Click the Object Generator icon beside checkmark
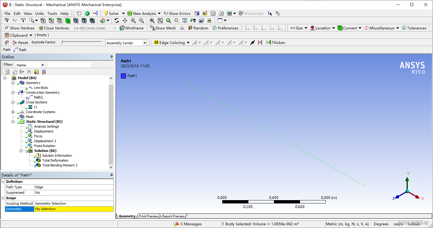This screenshot has width=433, height=228. point(96,13)
